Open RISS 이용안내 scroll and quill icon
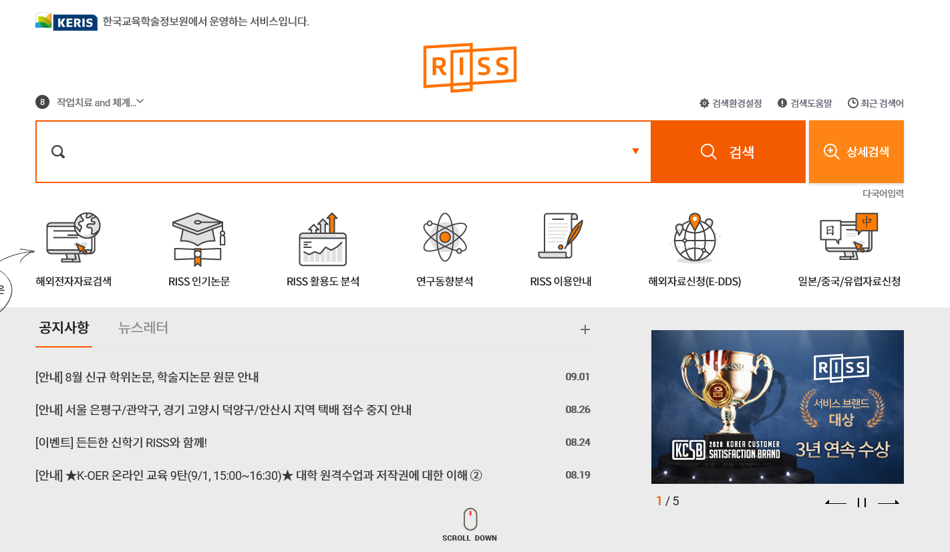The width and height of the screenshot is (950, 552). [561, 236]
